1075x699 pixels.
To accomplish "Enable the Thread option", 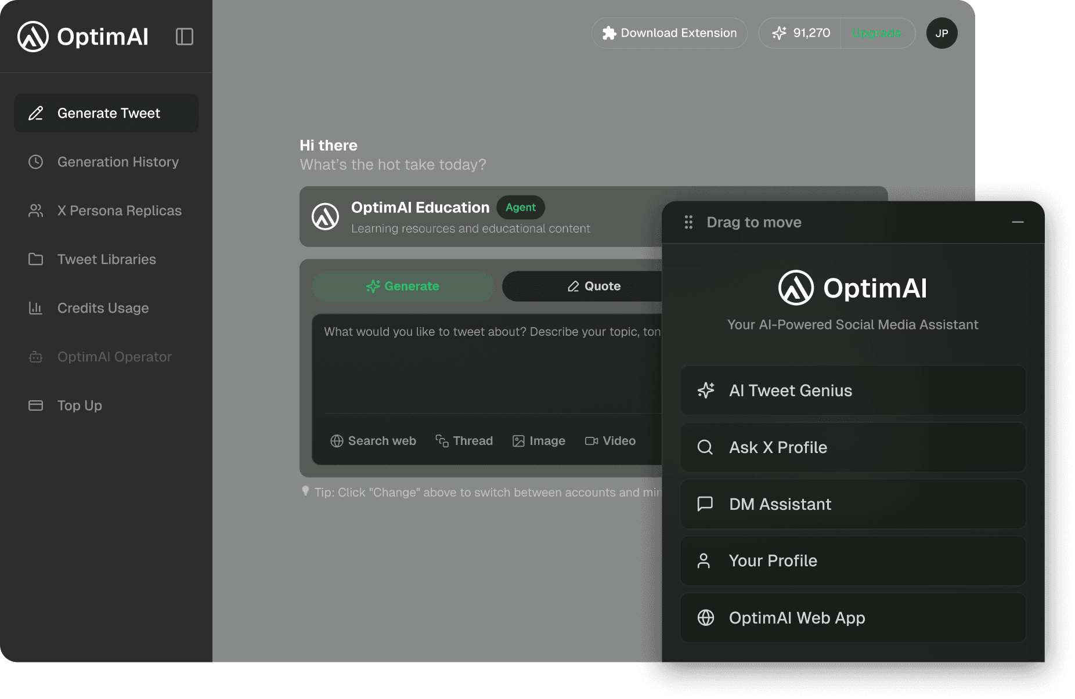I will (464, 441).
